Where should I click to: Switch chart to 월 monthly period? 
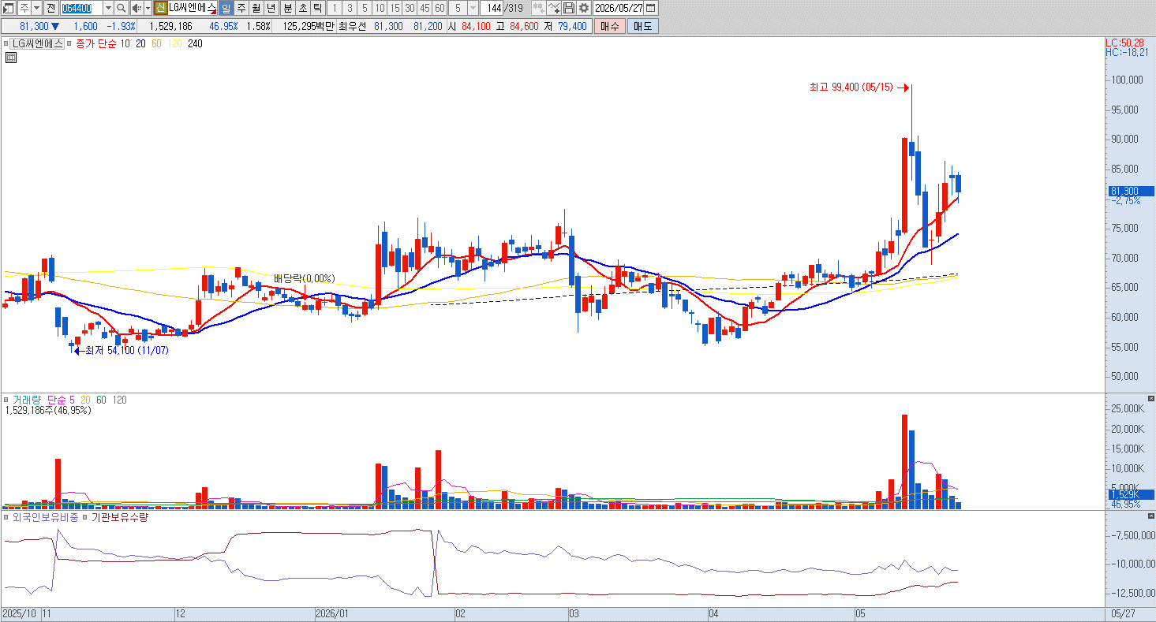click(256, 8)
